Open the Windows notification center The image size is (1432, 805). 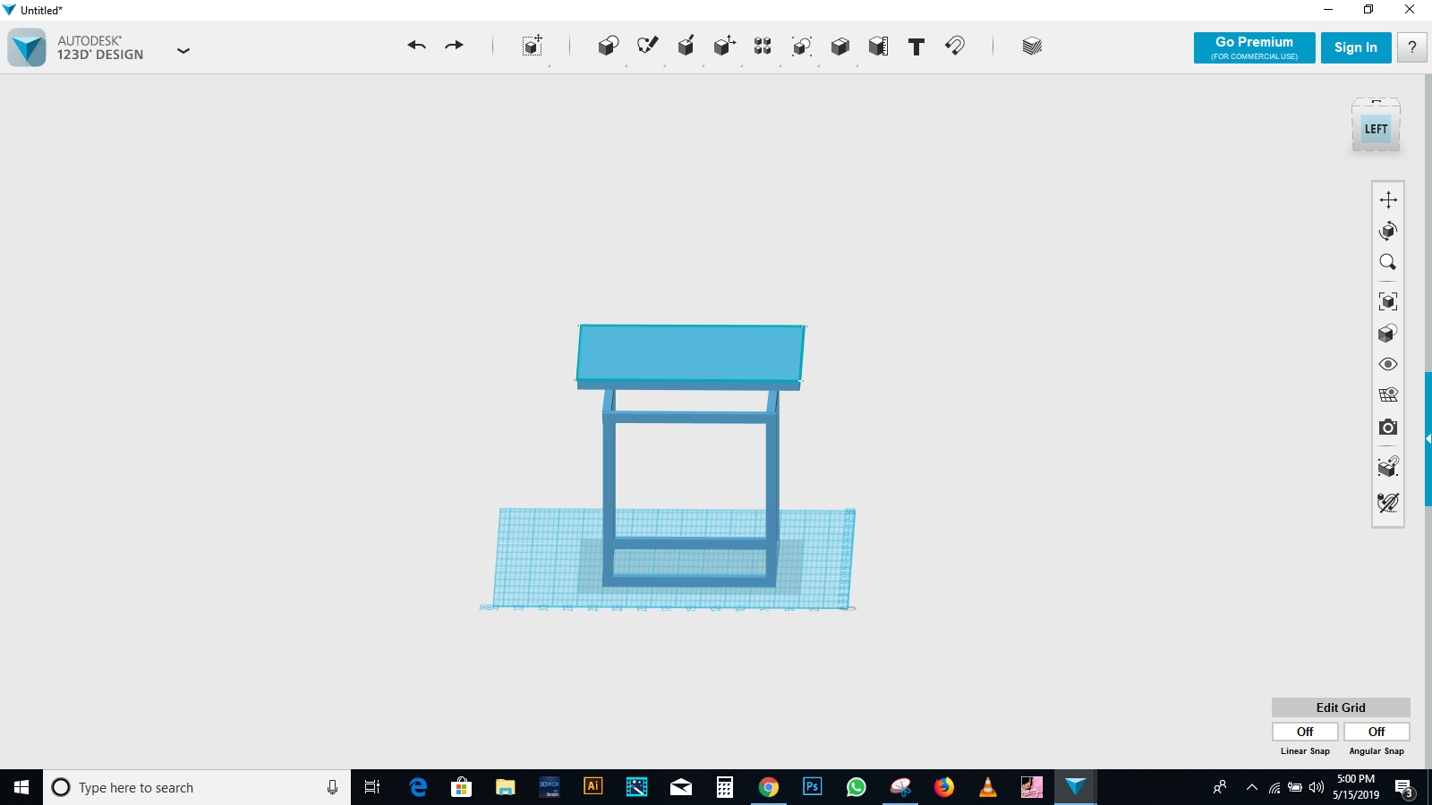point(1403,787)
